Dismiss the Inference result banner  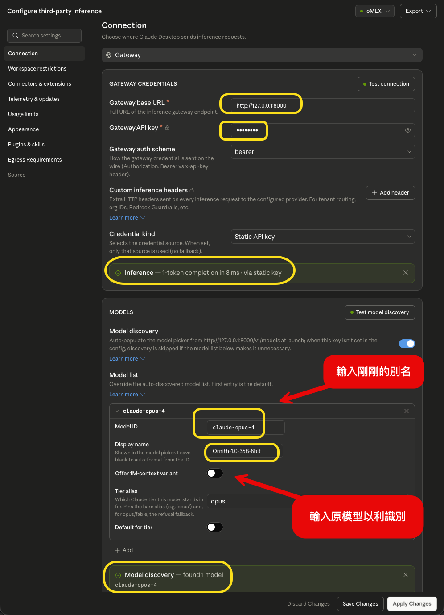coord(406,273)
